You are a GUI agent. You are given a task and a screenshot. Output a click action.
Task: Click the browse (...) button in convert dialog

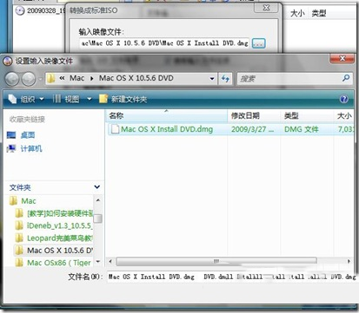click(x=258, y=43)
